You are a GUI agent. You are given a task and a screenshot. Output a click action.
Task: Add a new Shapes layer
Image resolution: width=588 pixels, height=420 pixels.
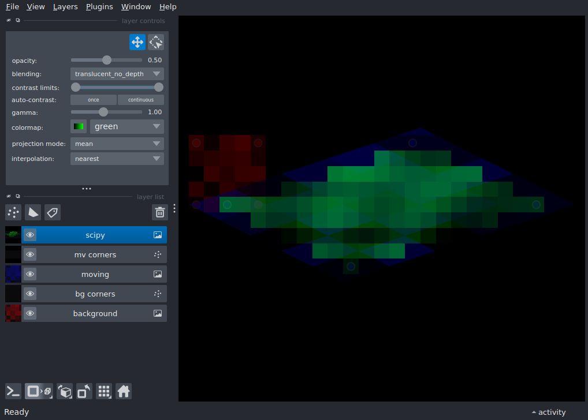coord(33,212)
